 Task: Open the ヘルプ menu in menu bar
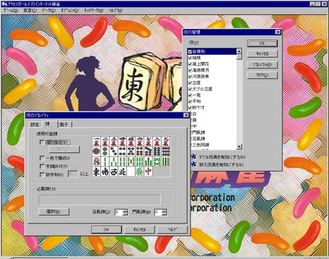[x=115, y=10]
